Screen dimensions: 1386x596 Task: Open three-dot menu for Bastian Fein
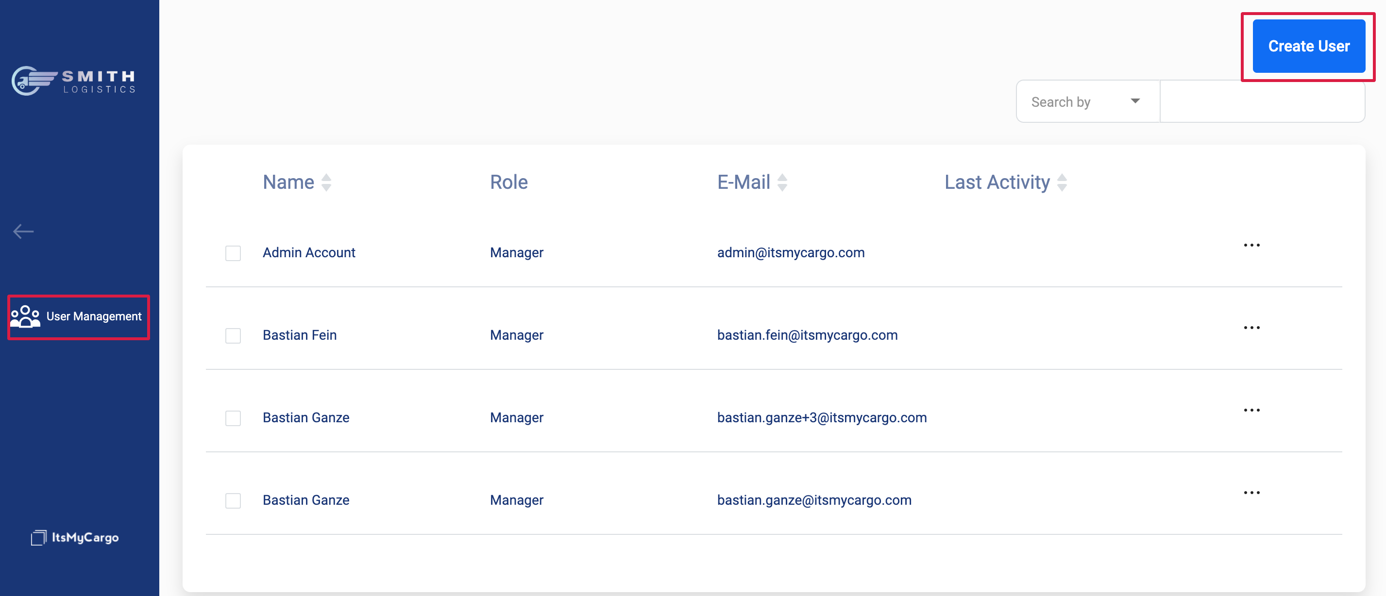click(x=1251, y=328)
